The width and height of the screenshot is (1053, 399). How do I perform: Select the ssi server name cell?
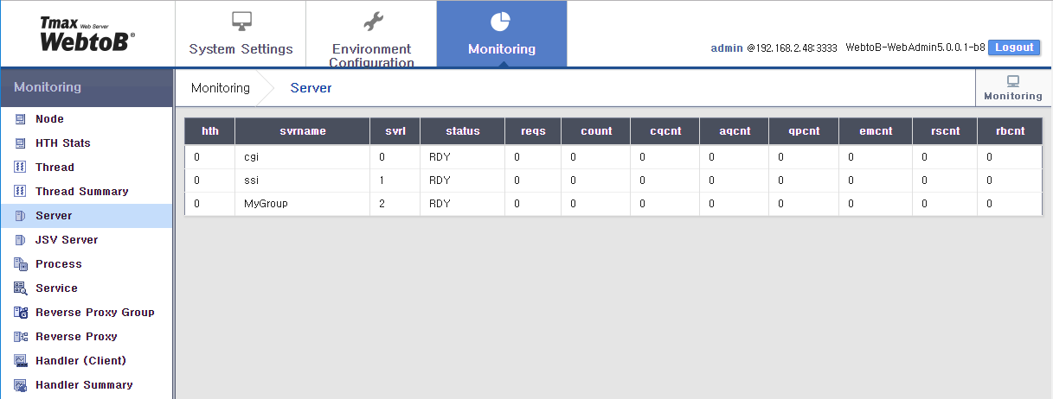pos(303,180)
